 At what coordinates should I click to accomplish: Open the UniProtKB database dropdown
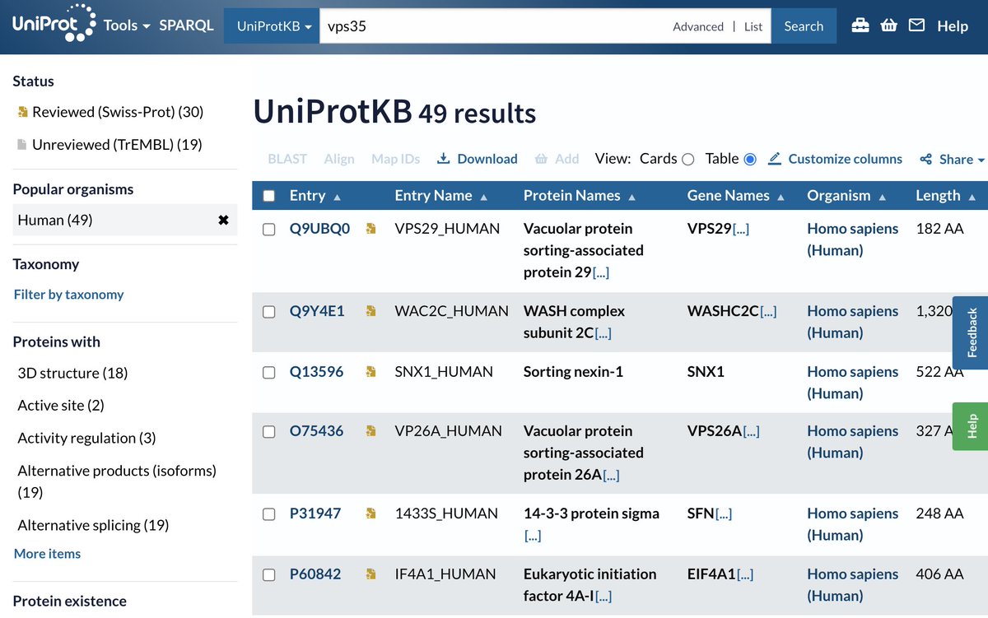point(275,26)
